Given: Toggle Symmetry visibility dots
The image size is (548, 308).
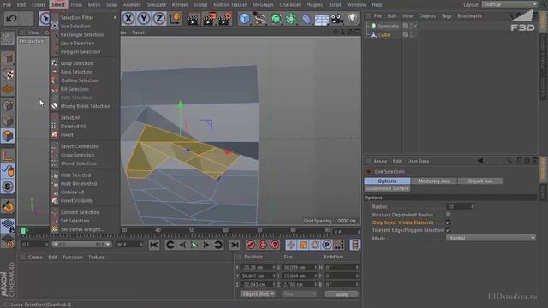Looking at the screenshot, I should (x=410, y=26).
